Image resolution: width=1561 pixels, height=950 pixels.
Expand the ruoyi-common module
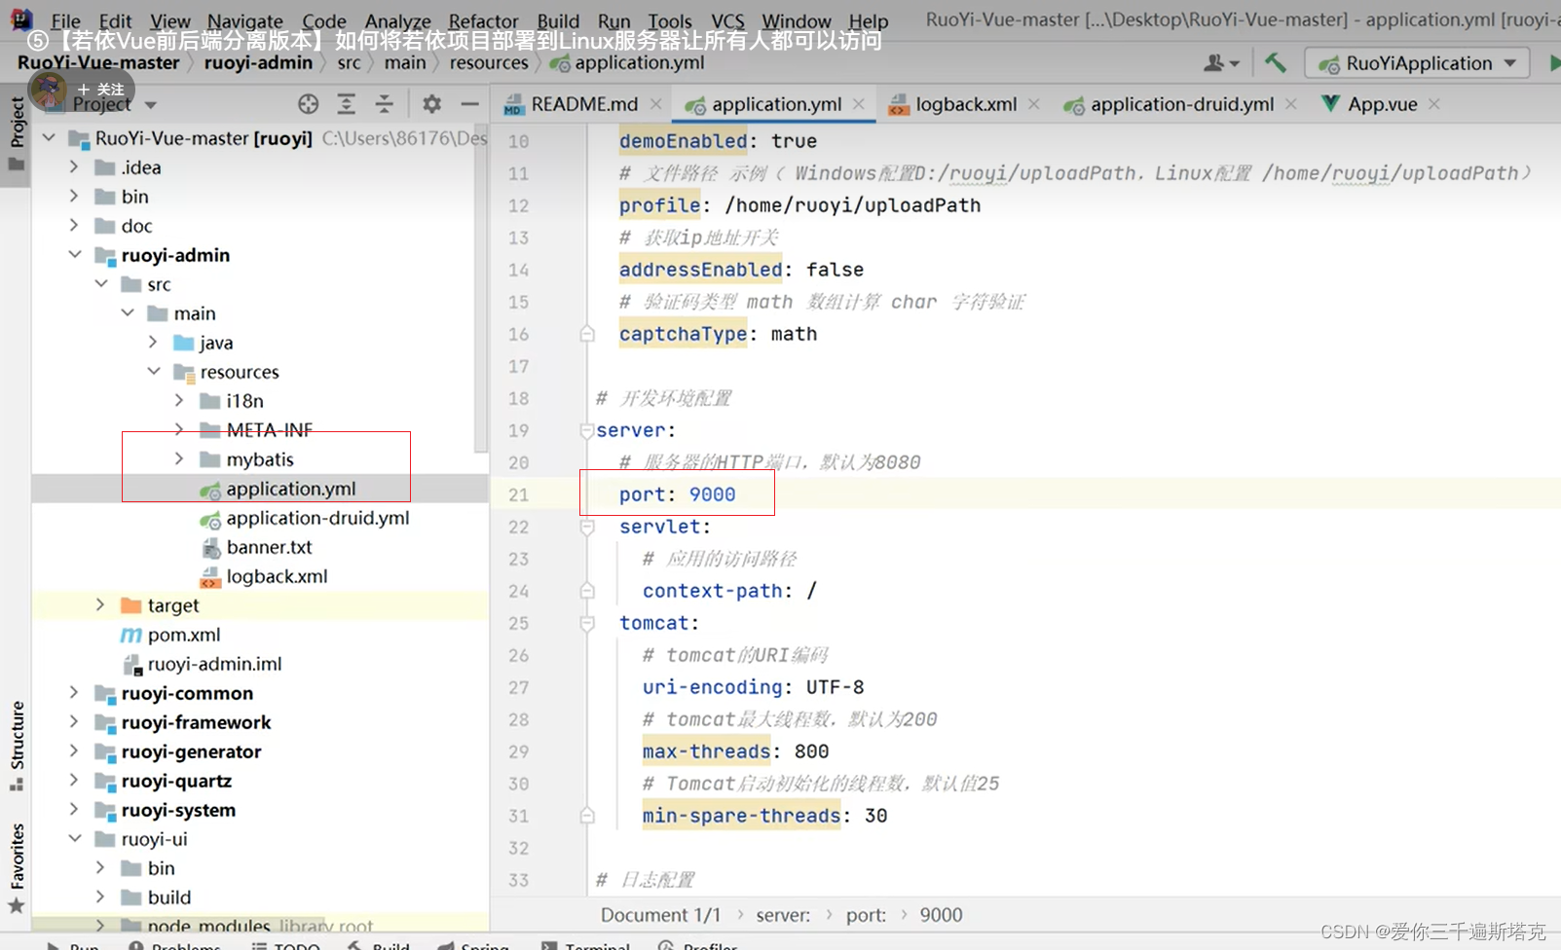[x=74, y=693]
